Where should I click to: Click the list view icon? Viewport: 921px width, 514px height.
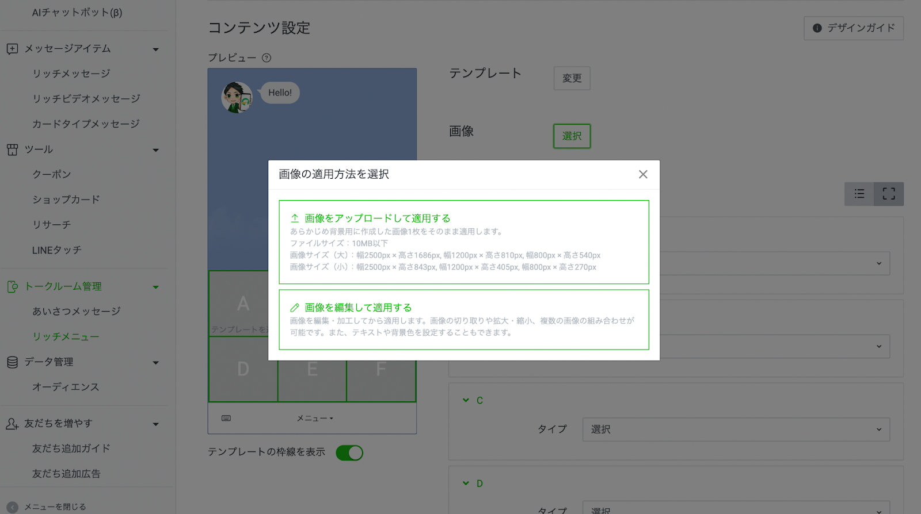[859, 194]
